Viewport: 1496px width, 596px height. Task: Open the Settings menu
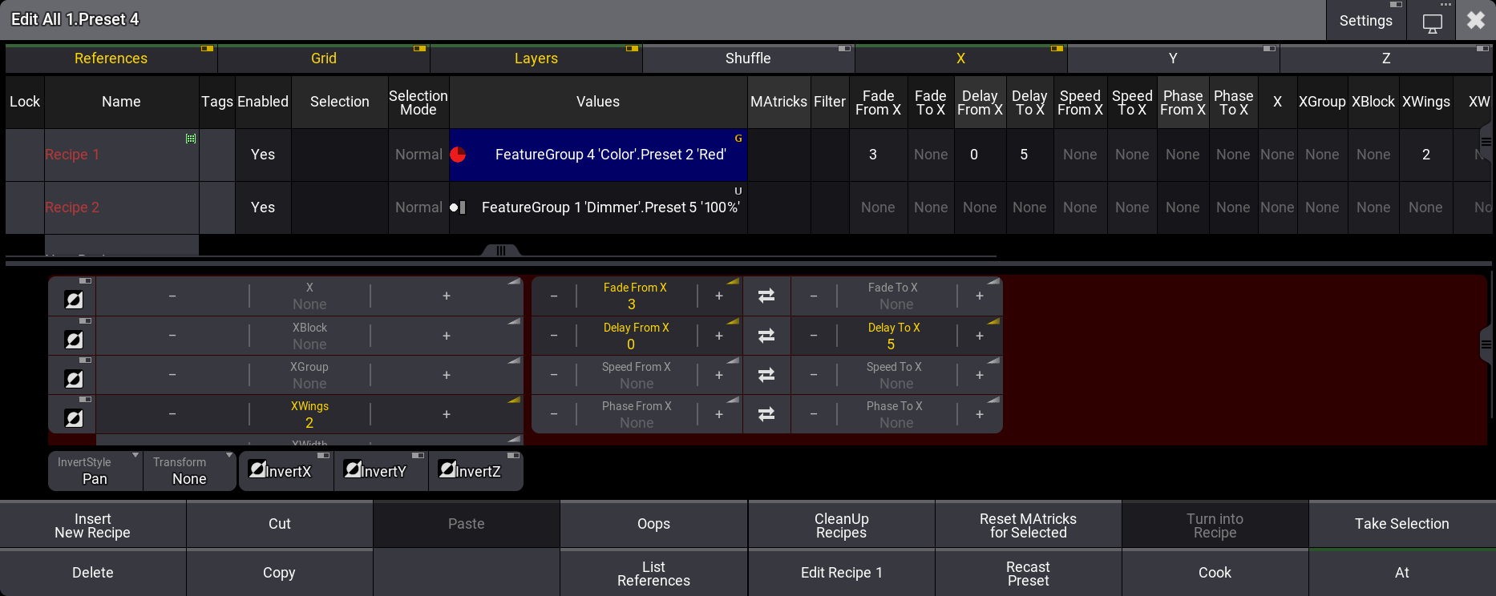click(x=1365, y=21)
